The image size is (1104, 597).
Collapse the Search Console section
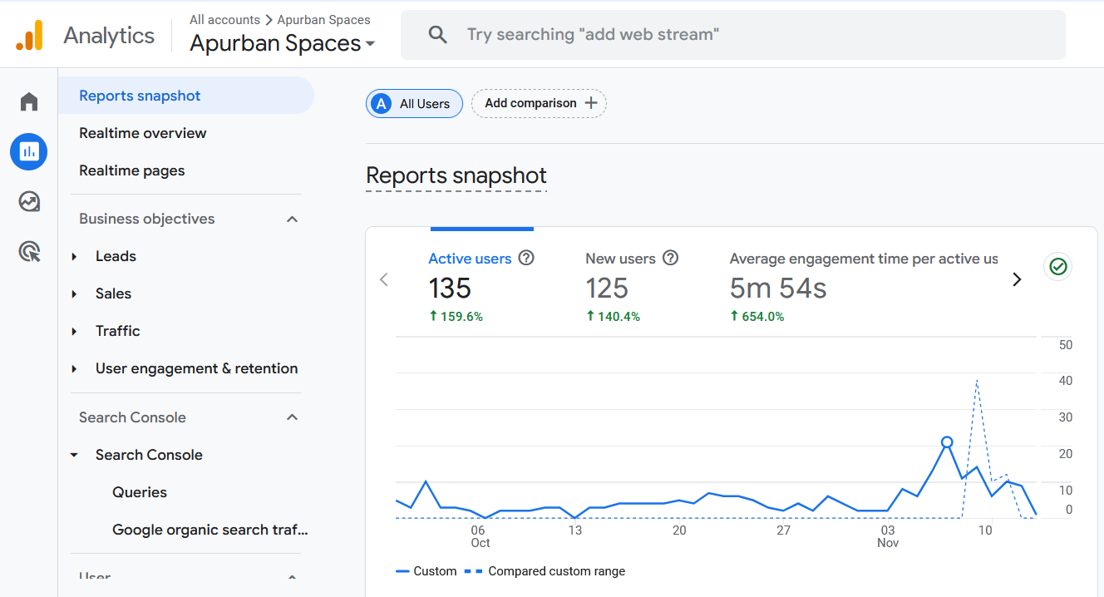click(292, 417)
